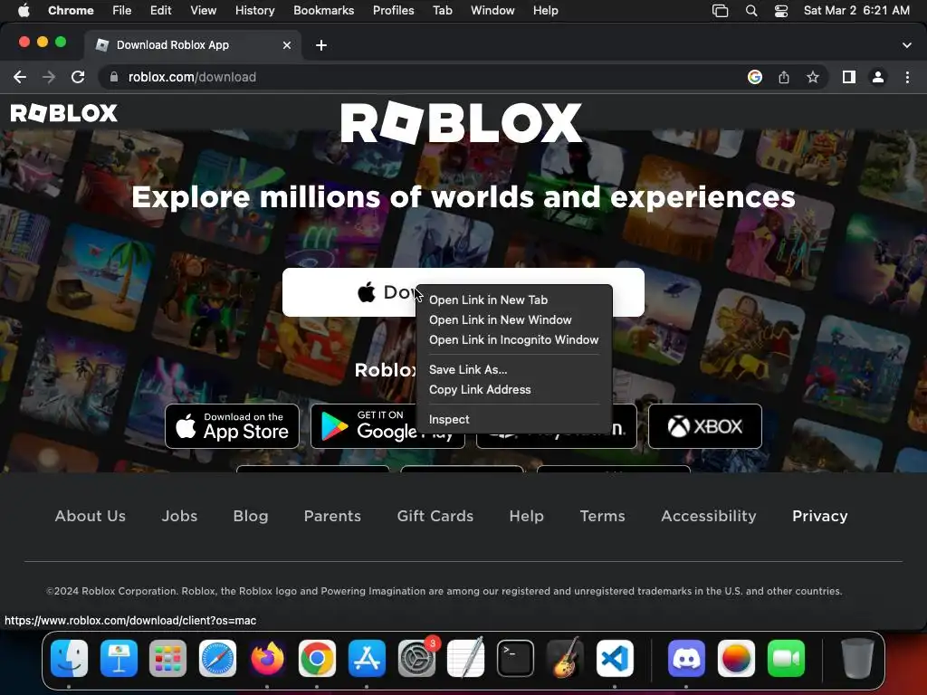Open the Chrome profile avatar

878,77
